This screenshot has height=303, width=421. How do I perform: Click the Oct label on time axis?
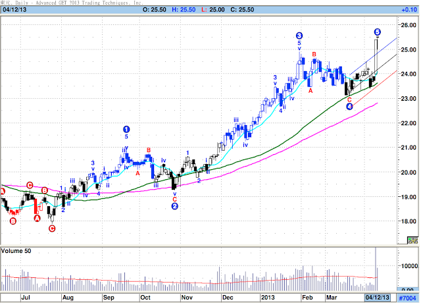click(145, 298)
